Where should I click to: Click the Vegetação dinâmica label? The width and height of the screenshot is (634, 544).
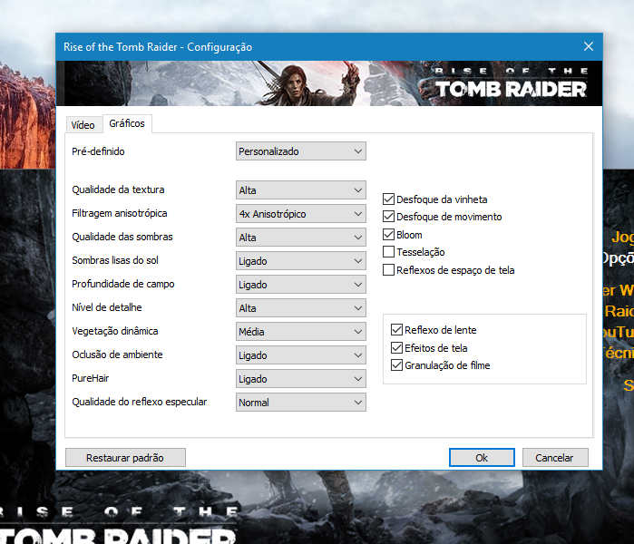tap(115, 331)
